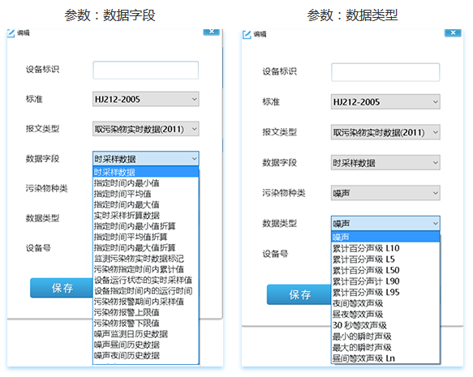Viewport: 473px width, 377px height.
Task: Expand the 报文类型 dropdown in right dialog
Action: (385, 132)
